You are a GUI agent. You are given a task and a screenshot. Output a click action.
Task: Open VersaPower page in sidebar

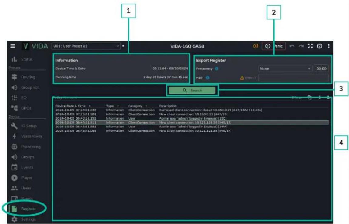(27, 136)
